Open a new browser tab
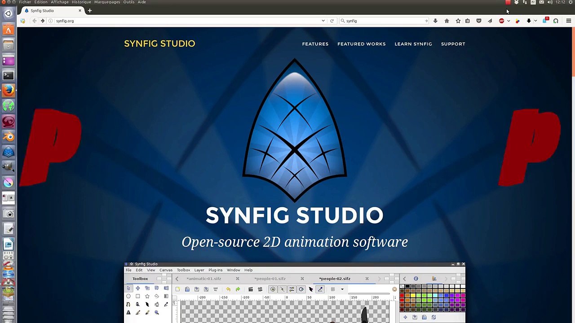The width and height of the screenshot is (575, 323). click(x=89, y=10)
